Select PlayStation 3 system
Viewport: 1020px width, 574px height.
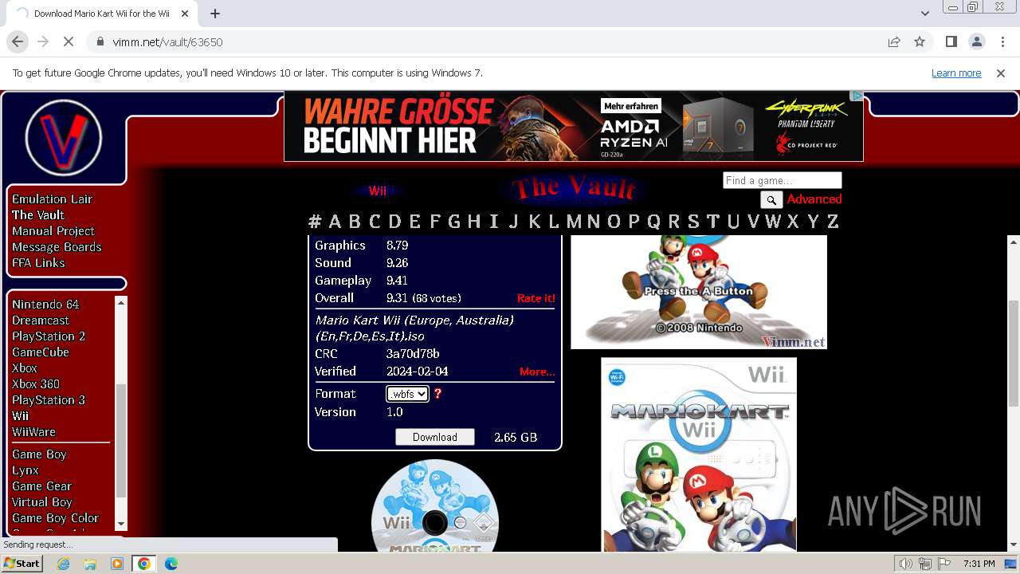point(49,400)
